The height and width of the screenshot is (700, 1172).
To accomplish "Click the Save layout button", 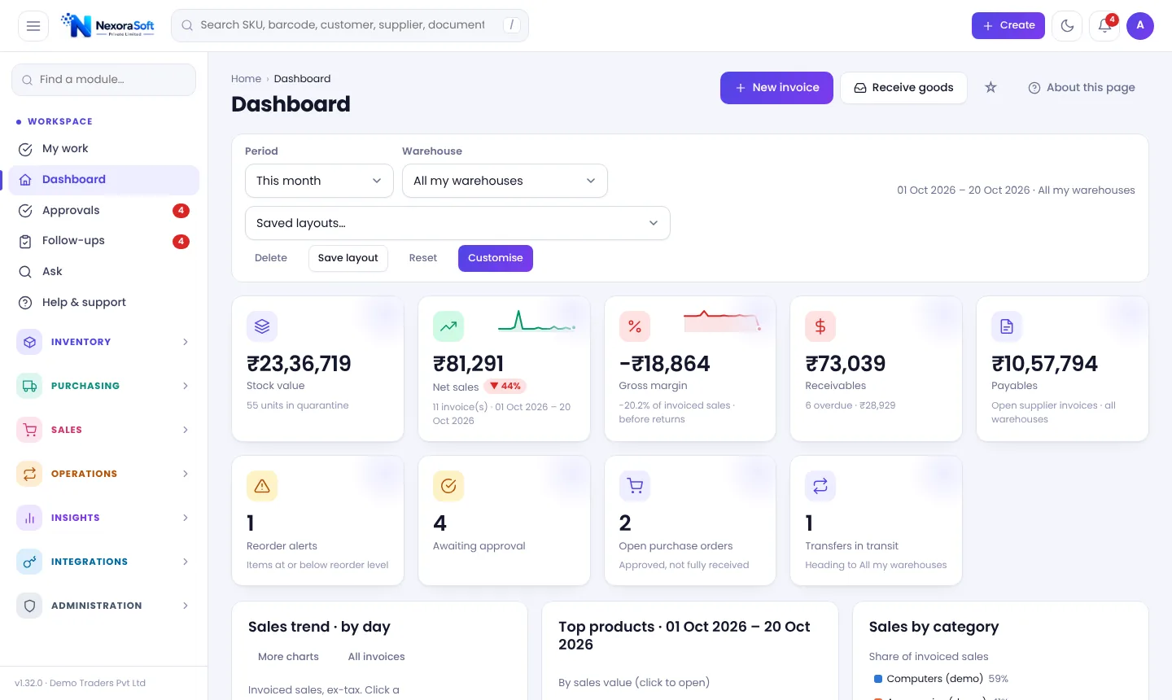I will pos(348,258).
